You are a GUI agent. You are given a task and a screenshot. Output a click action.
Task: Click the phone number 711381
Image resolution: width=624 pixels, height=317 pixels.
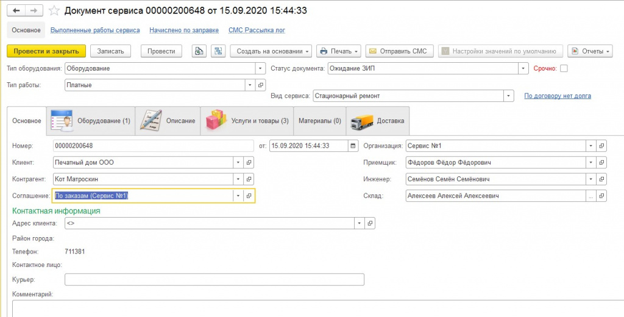pos(75,252)
